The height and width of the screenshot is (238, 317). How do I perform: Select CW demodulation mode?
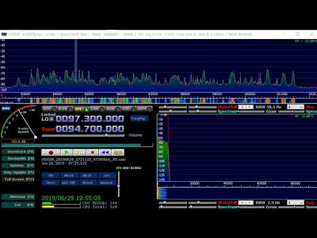click(129, 108)
